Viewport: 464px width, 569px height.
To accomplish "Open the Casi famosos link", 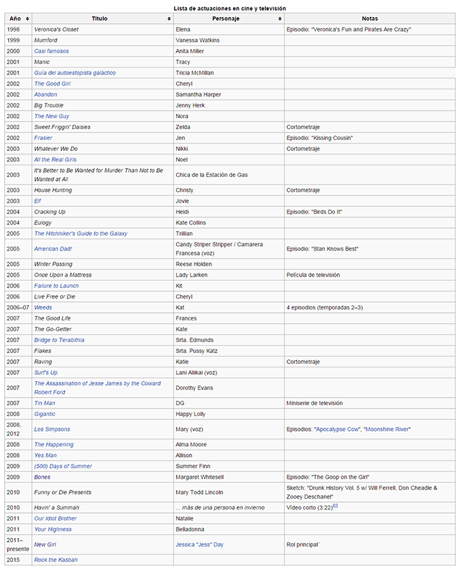I will coord(51,51).
